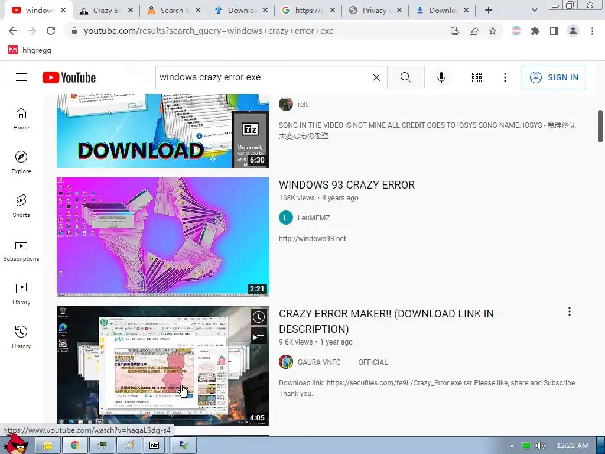Open the Crazy Error Maker thumbnail
The image size is (605, 454).
(x=163, y=365)
